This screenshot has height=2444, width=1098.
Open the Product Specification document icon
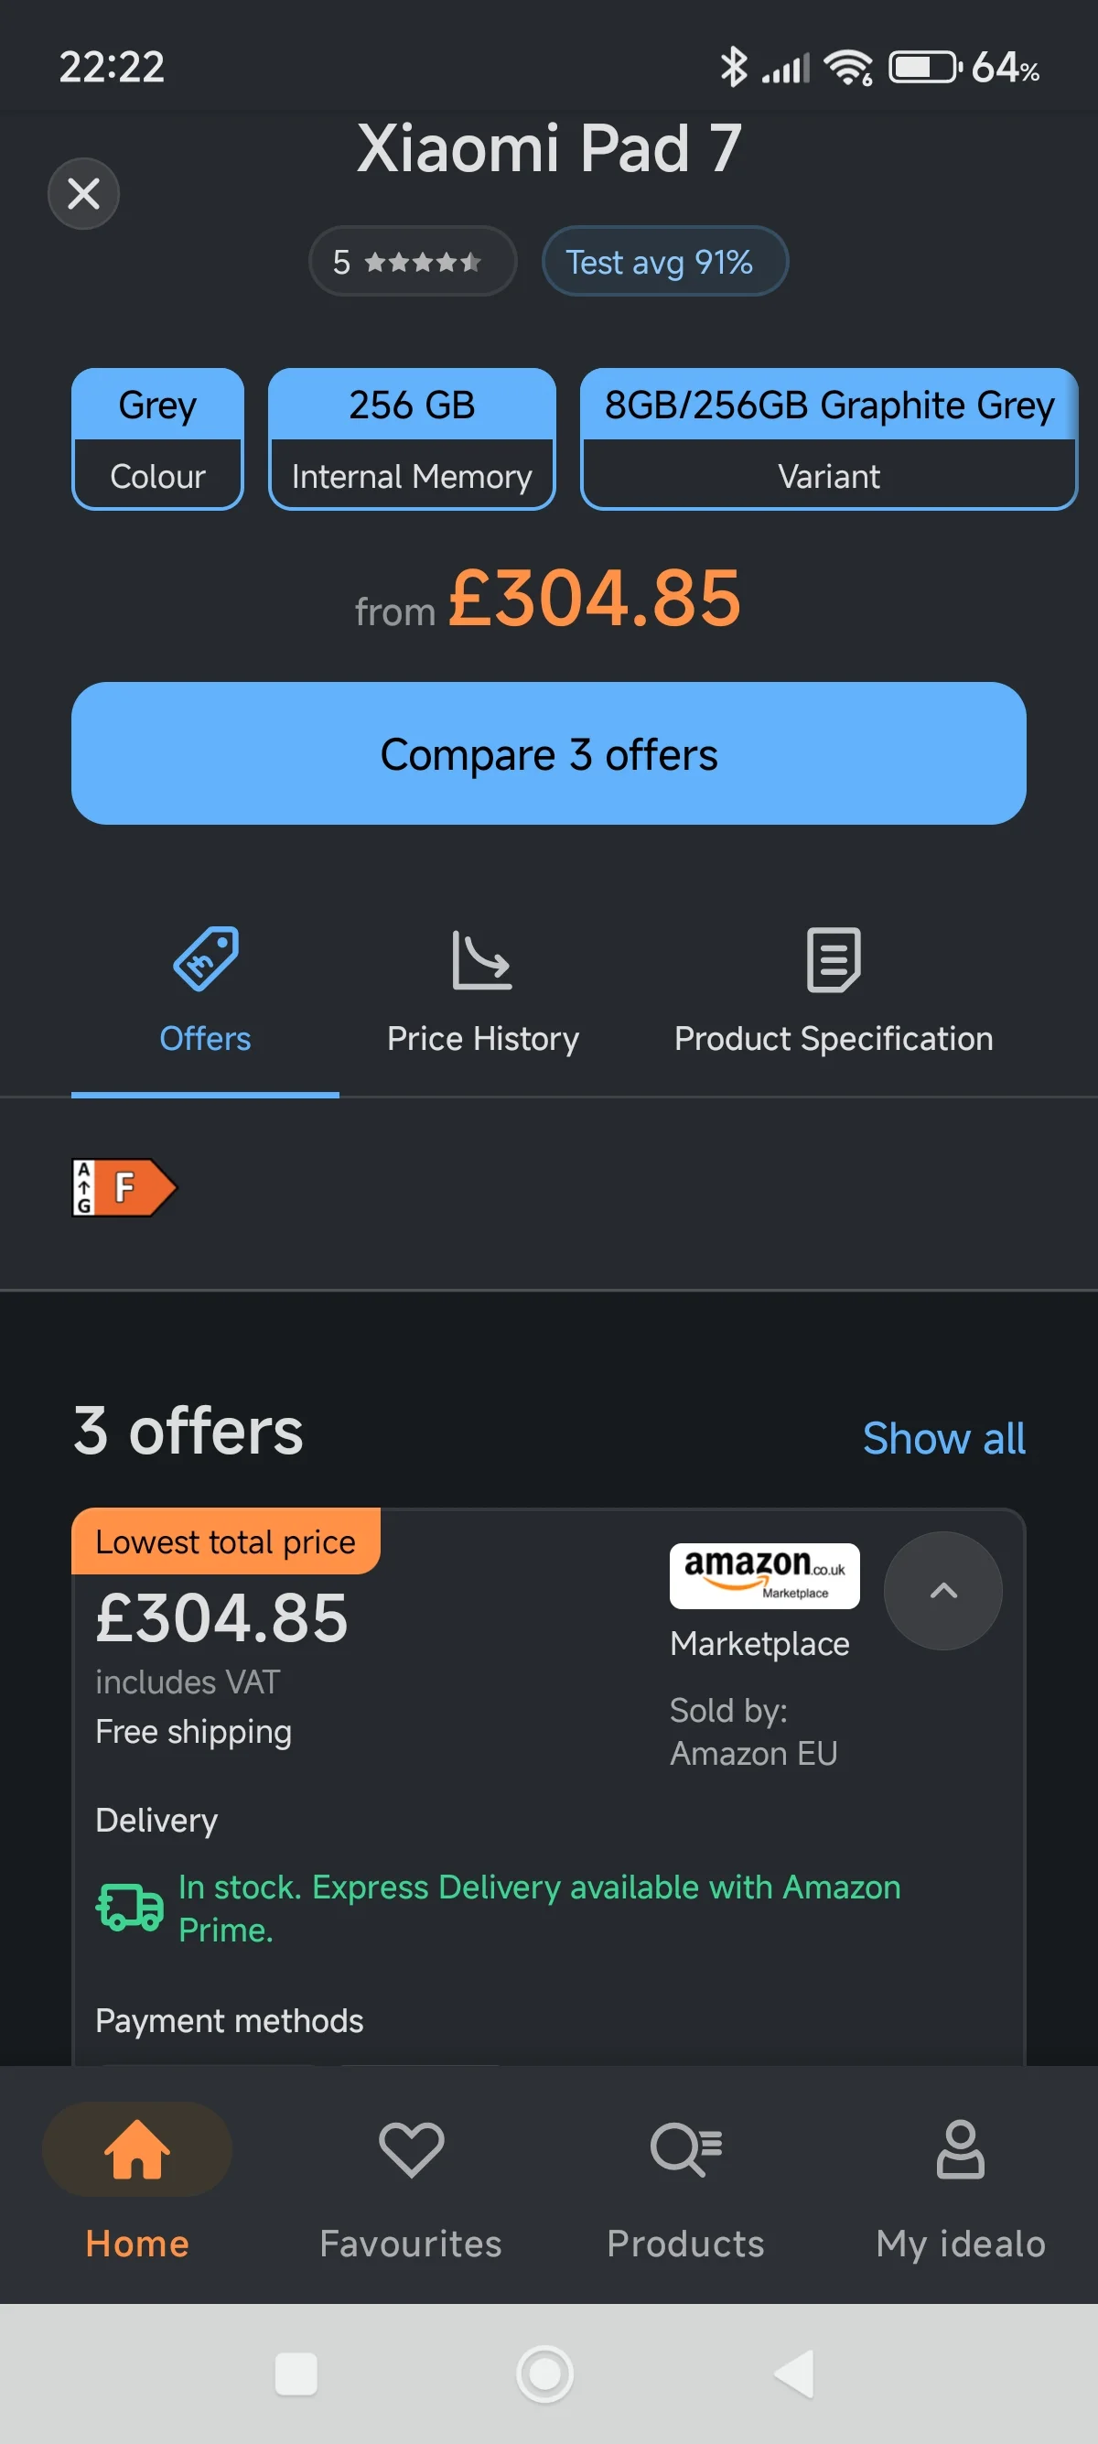click(833, 960)
